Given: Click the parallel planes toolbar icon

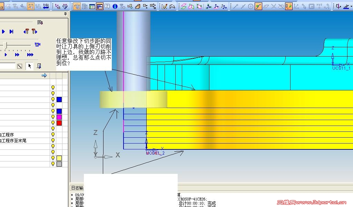Looking at the screenshot, I should tap(184, 7).
